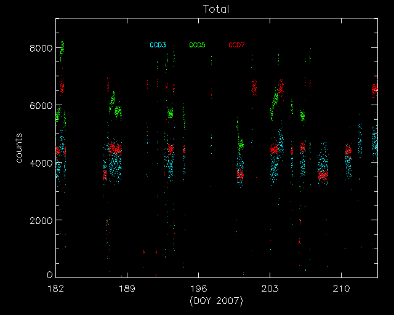Click the y-axis label "counts"
Viewport: 394px width, 315px height.
coord(19,148)
